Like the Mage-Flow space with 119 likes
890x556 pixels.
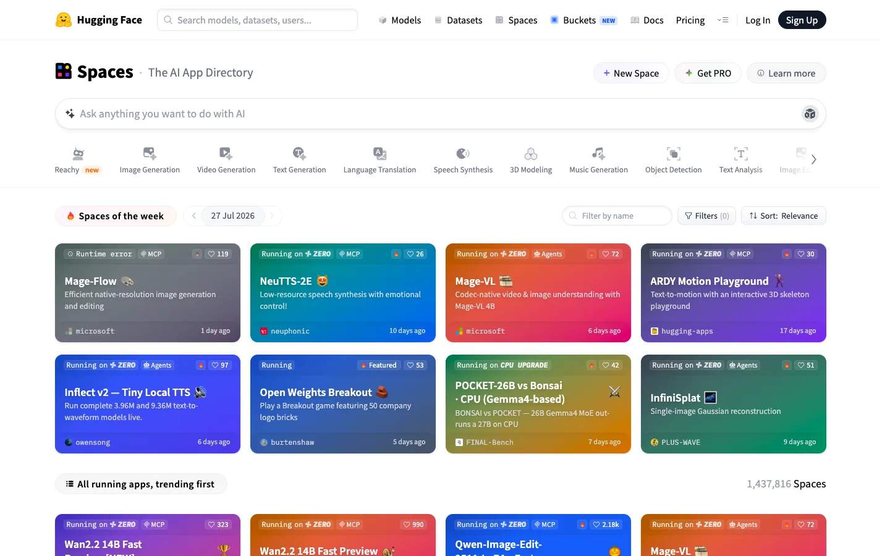click(x=218, y=254)
